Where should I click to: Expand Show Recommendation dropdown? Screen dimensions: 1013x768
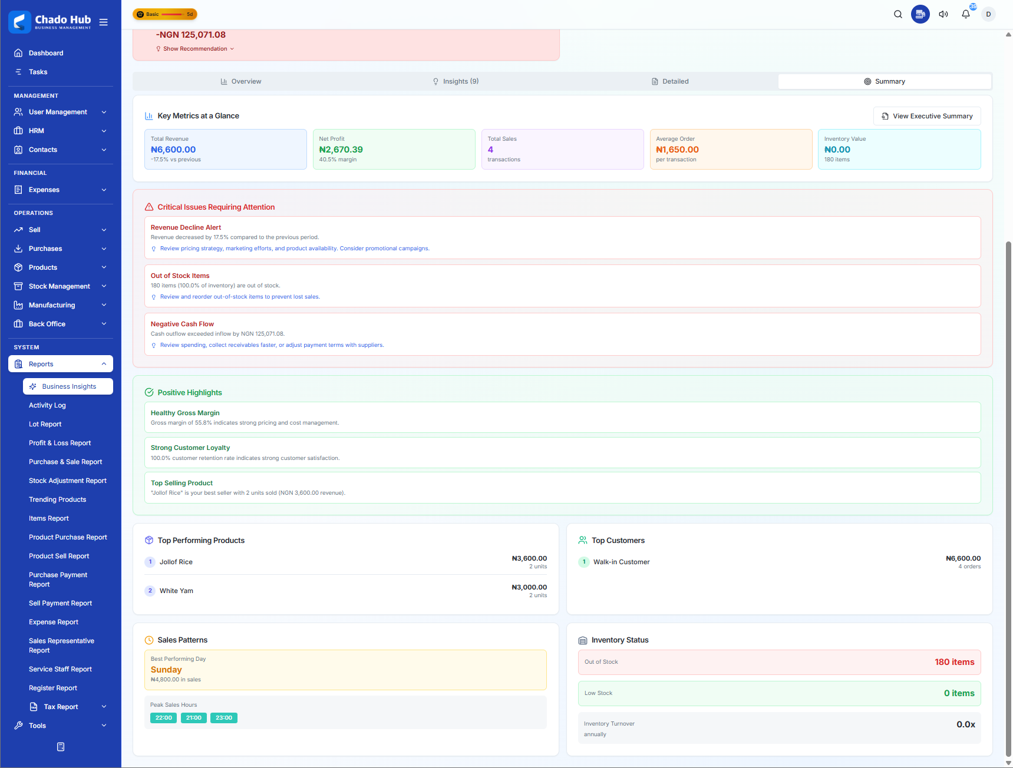click(195, 49)
